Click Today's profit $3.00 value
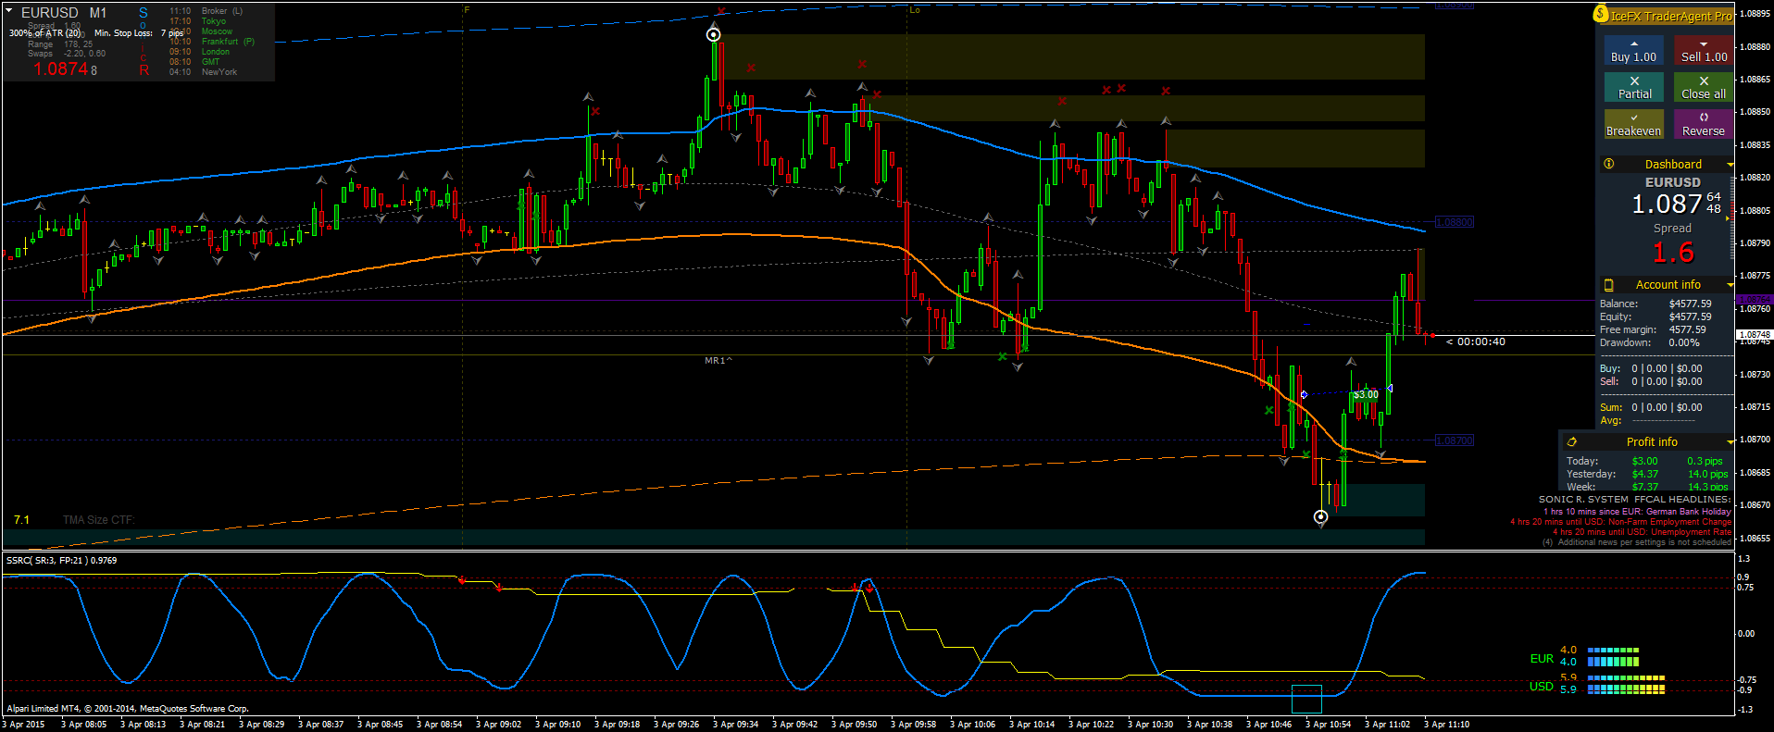The height and width of the screenshot is (732, 1774). tap(1644, 461)
